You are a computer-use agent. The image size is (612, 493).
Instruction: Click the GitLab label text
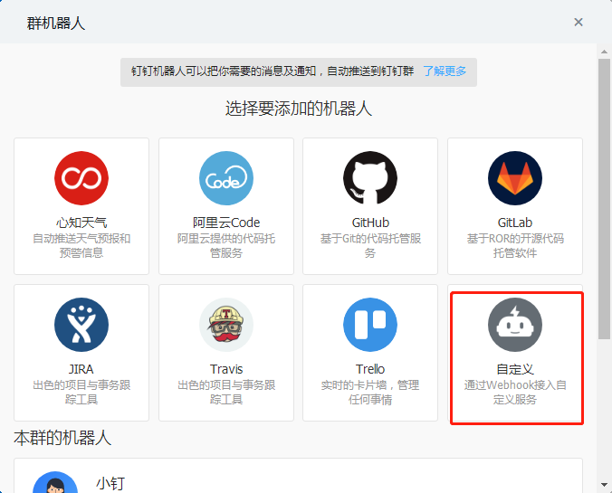click(515, 223)
